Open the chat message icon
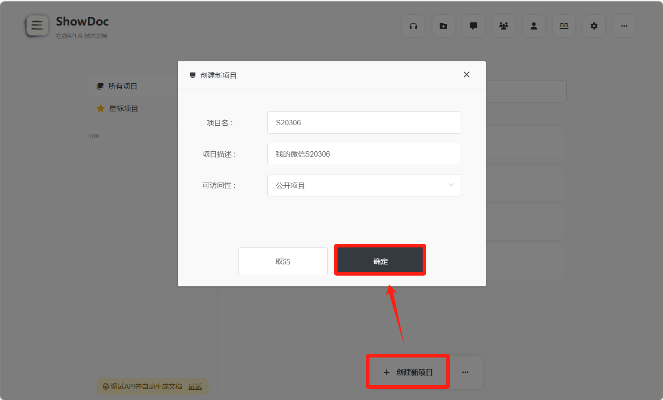Viewport: 663px width, 400px height. pyautogui.click(x=473, y=26)
